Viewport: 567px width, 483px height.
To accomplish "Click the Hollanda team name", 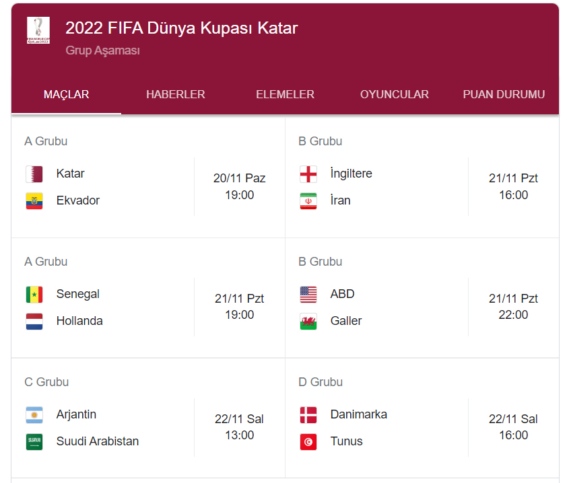I will pyautogui.click(x=79, y=321).
